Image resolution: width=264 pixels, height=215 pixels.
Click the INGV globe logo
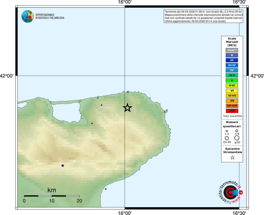28,16
